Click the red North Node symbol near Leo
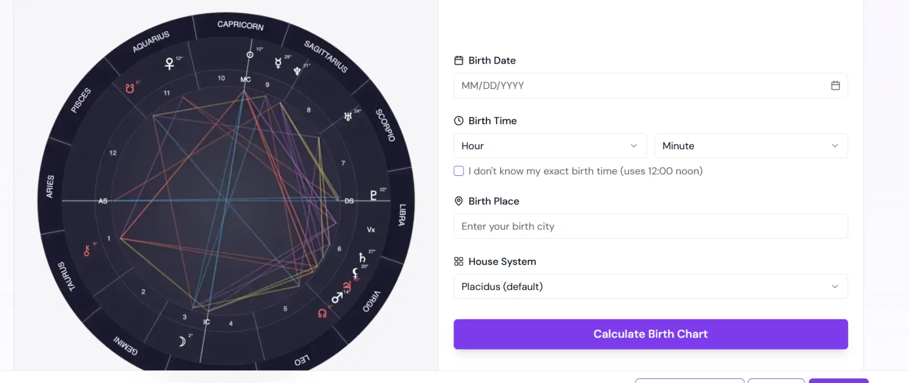The height and width of the screenshot is (383, 909). [x=322, y=313]
